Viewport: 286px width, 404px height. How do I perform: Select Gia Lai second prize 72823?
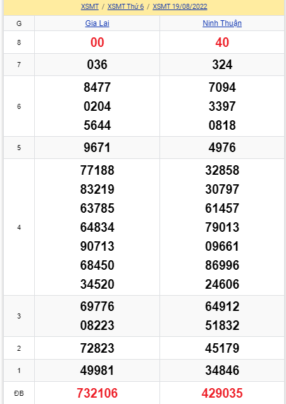(97, 348)
